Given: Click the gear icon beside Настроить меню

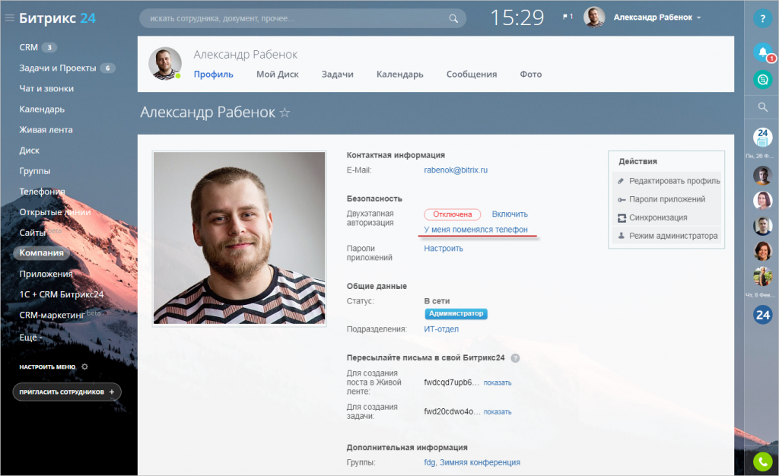Looking at the screenshot, I should [84, 367].
